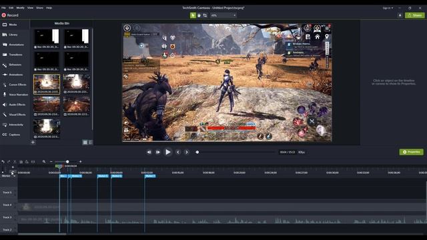The image size is (427, 240).
Task: Jump to previous marker with left chevron
Action: 178,152
